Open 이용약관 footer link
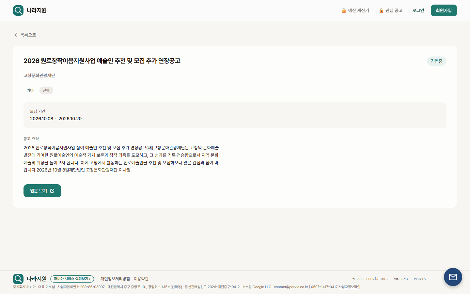470x294 pixels. pos(141,279)
